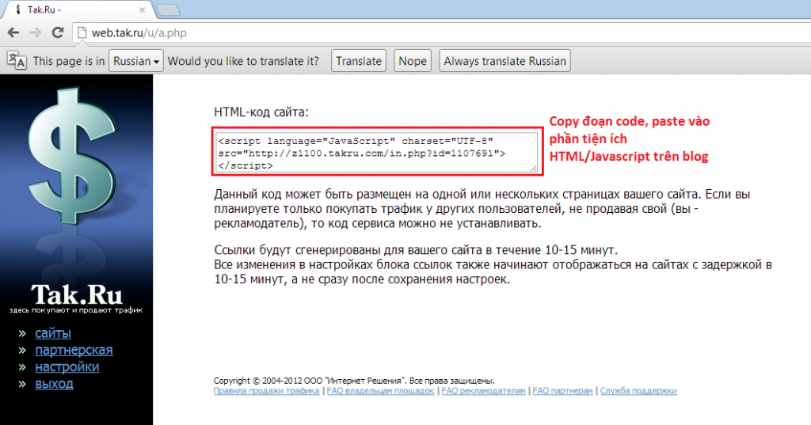The height and width of the screenshot is (425, 811).
Task: Open the Russian language dropdown
Action: click(x=136, y=61)
